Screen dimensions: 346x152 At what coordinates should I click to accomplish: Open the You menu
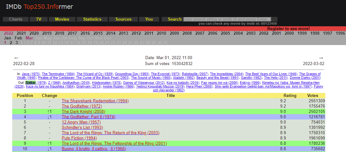149,19
